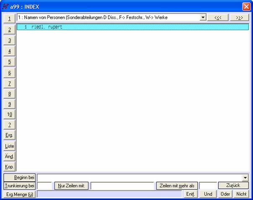Click the Und operator button
This screenshot has width=253, height=200.
pos(208,194)
